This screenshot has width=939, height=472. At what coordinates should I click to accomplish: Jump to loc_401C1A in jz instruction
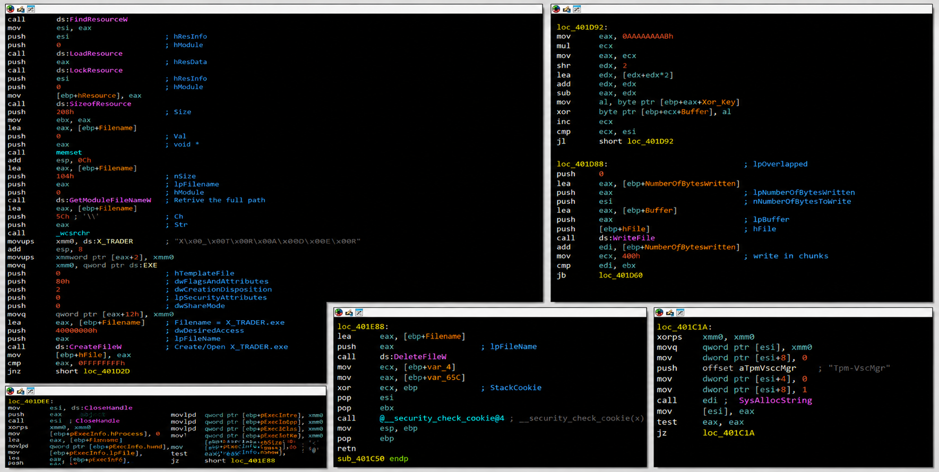728,433
